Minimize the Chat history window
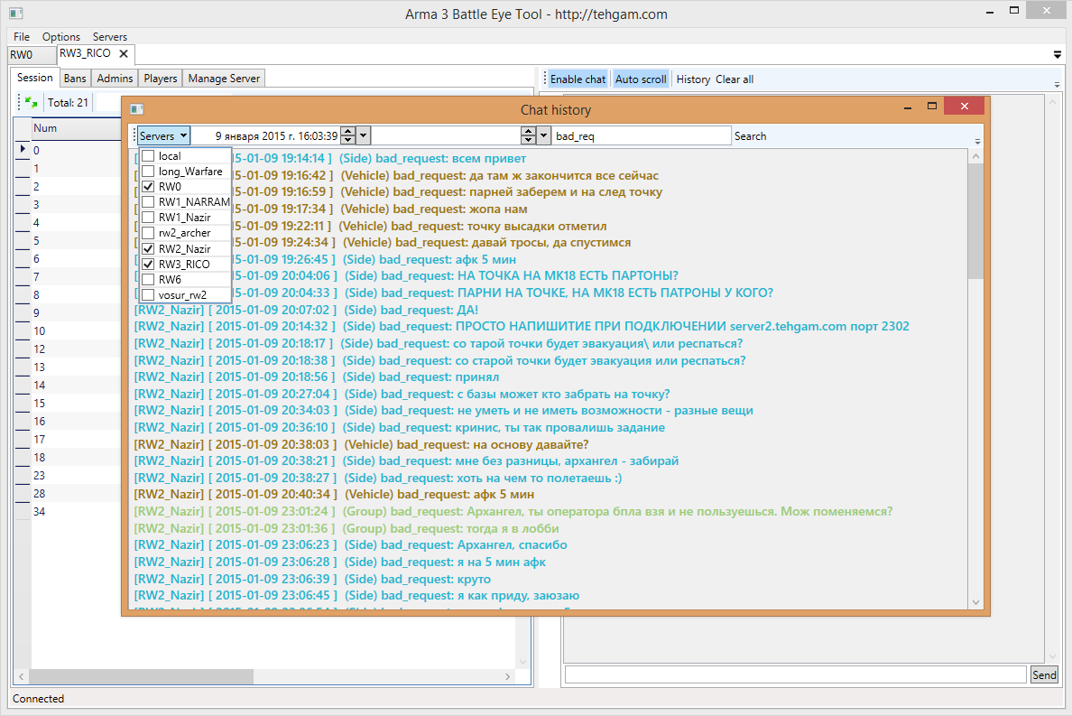1072x716 pixels. [x=908, y=107]
